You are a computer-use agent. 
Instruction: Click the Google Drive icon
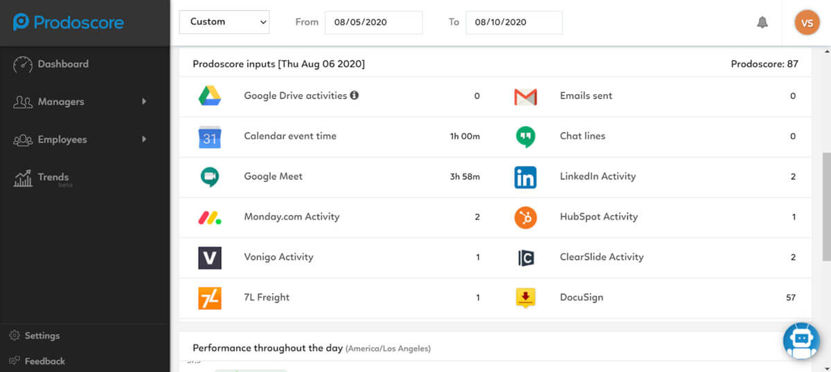(x=210, y=96)
